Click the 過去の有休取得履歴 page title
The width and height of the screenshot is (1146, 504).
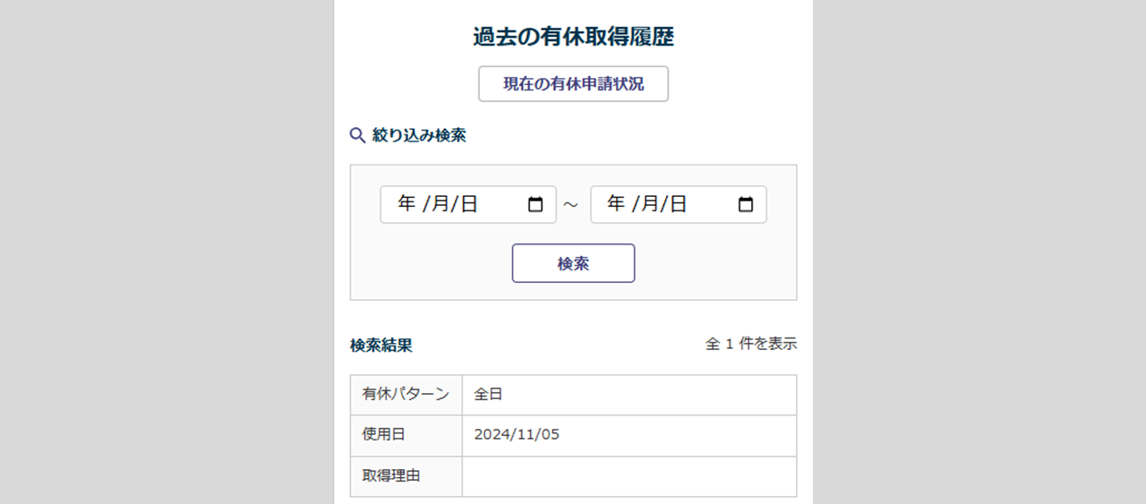point(573,37)
